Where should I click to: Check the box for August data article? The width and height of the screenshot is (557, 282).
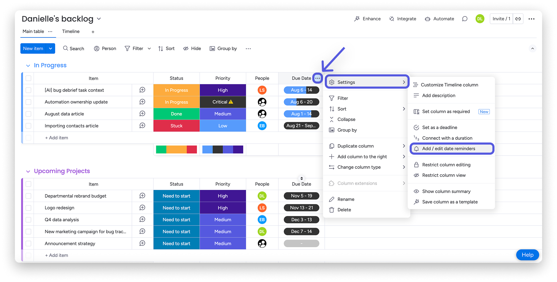pos(28,114)
